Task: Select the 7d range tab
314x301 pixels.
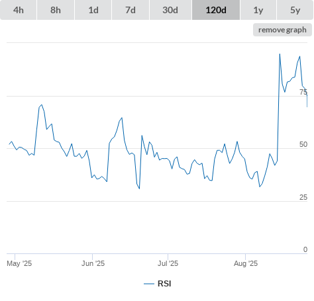Action: point(131,10)
